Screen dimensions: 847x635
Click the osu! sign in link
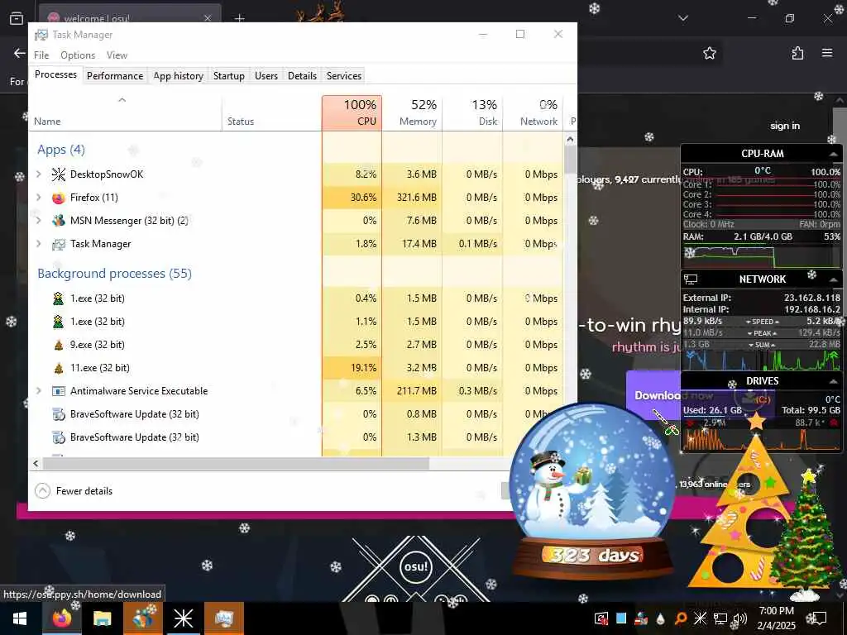785,126
